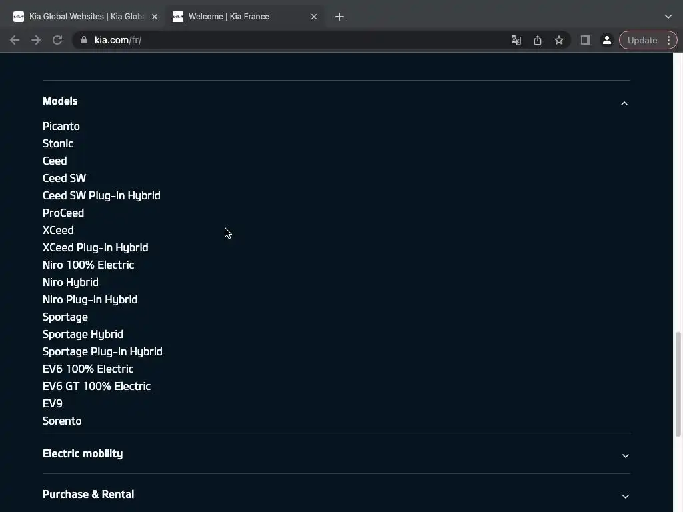
Task: Open tab search chevron at top right
Action: (668, 17)
